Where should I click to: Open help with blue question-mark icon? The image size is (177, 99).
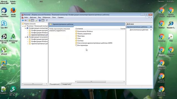click(40, 20)
